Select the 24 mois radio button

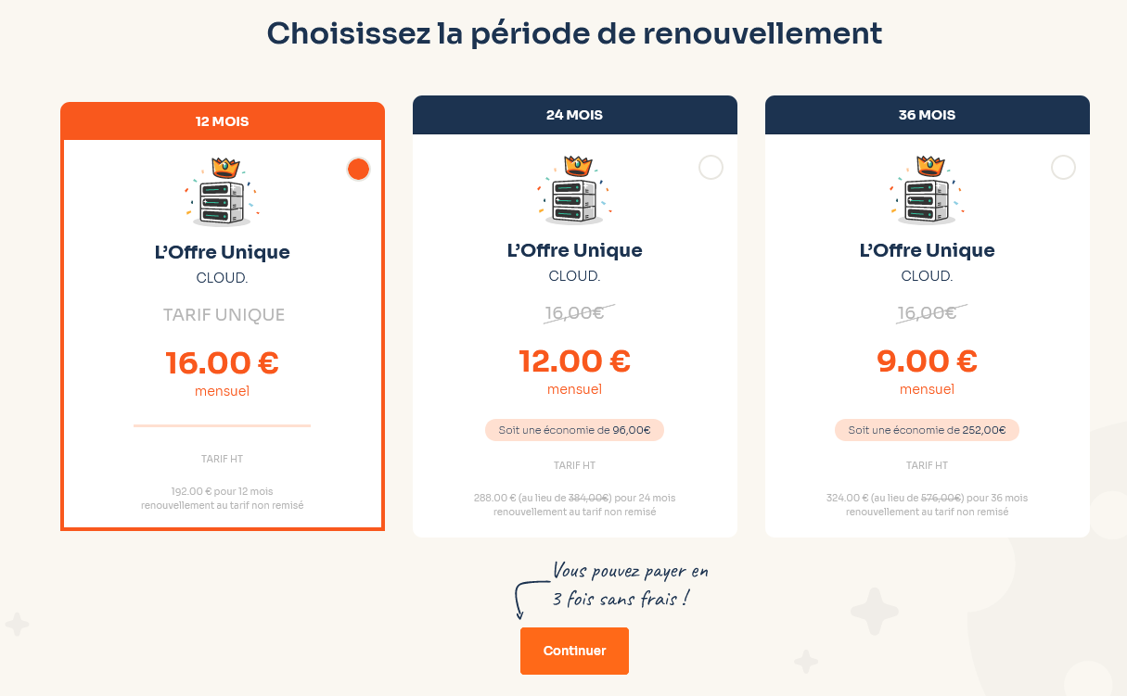coord(711,167)
